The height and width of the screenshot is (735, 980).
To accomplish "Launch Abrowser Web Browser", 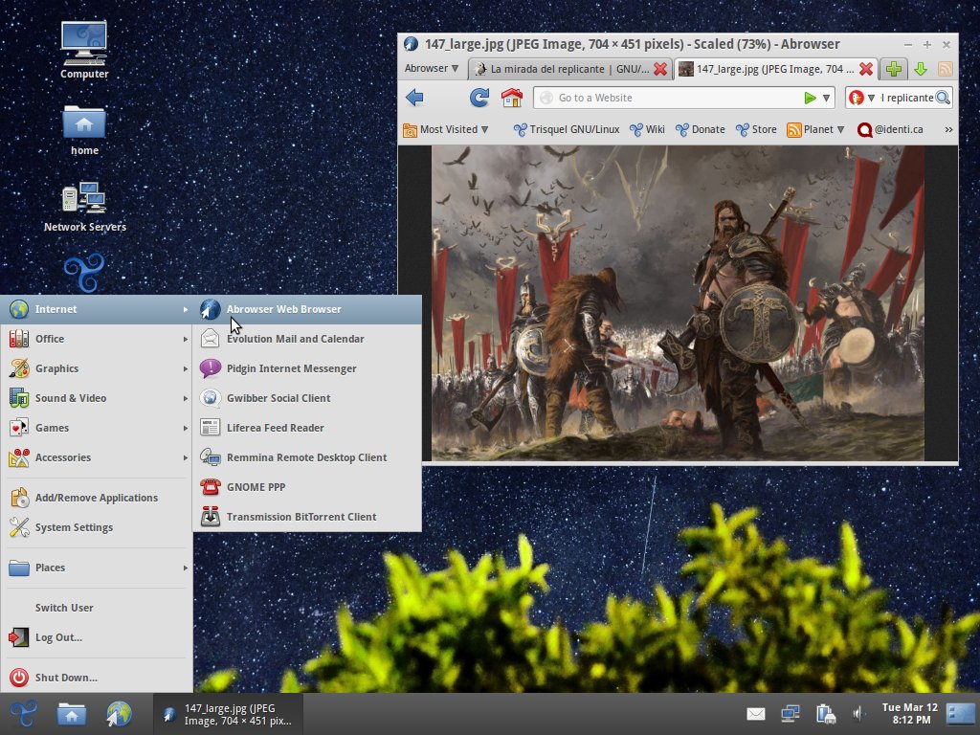I will coord(307,309).
